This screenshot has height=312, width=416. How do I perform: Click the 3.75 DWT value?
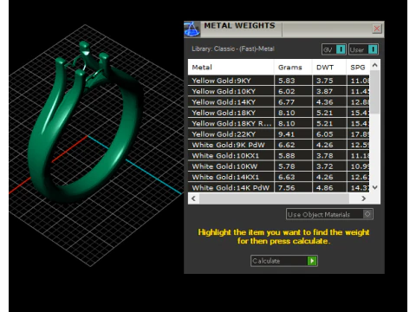tap(325, 81)
